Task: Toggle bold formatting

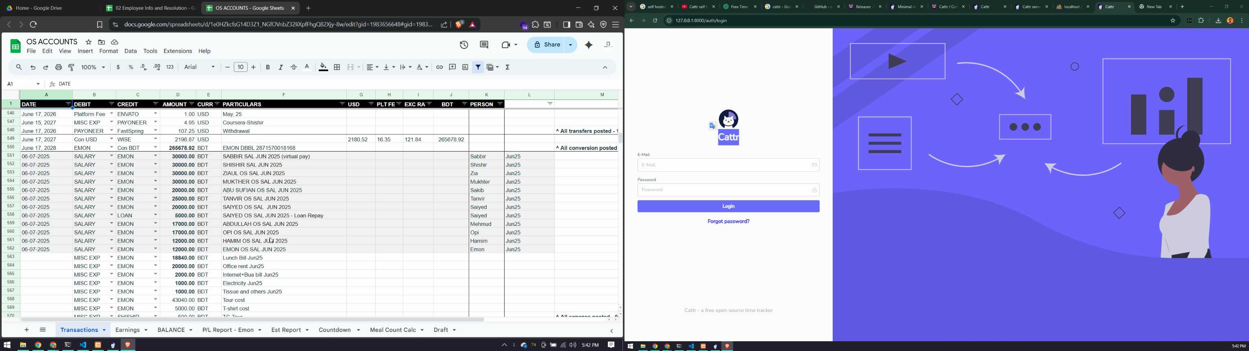Action: pos(268,67)
